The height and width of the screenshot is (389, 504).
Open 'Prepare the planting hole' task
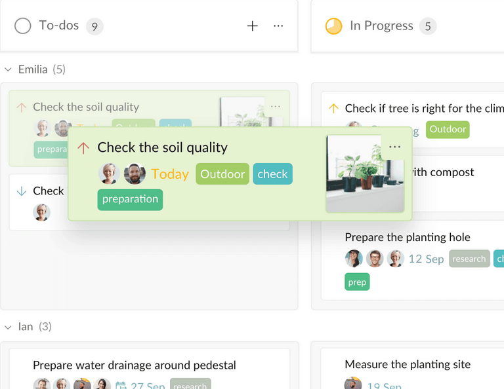(x=407, y=237)
